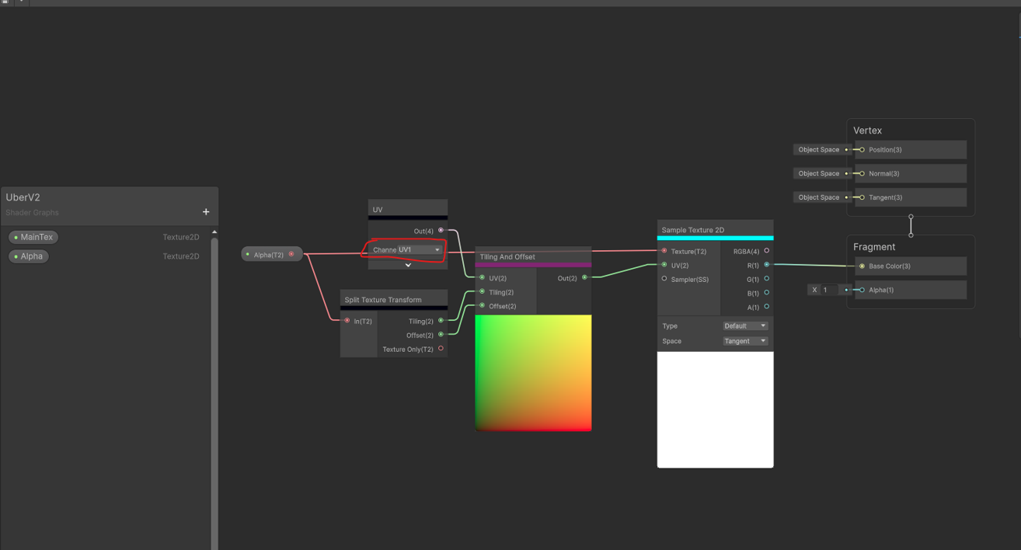Open the Space dropdown set to Tangent

pyautogui.click(x=744, y=341)
